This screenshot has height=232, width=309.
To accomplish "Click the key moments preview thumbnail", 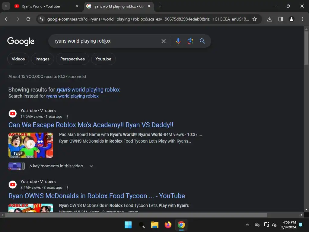I will pos(17,166).
